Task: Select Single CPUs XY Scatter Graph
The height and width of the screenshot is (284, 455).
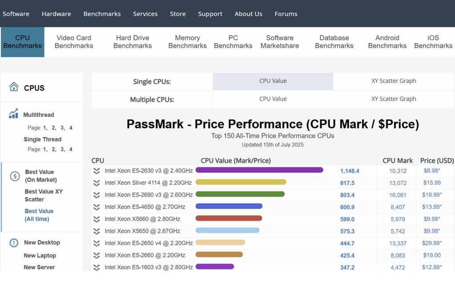Action: click(x=394, y=81)
